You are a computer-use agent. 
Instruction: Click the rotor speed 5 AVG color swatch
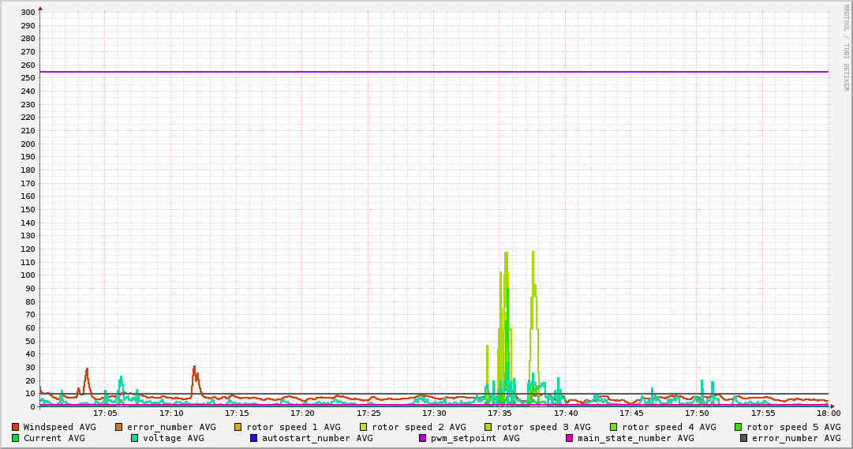coord(739,427)
